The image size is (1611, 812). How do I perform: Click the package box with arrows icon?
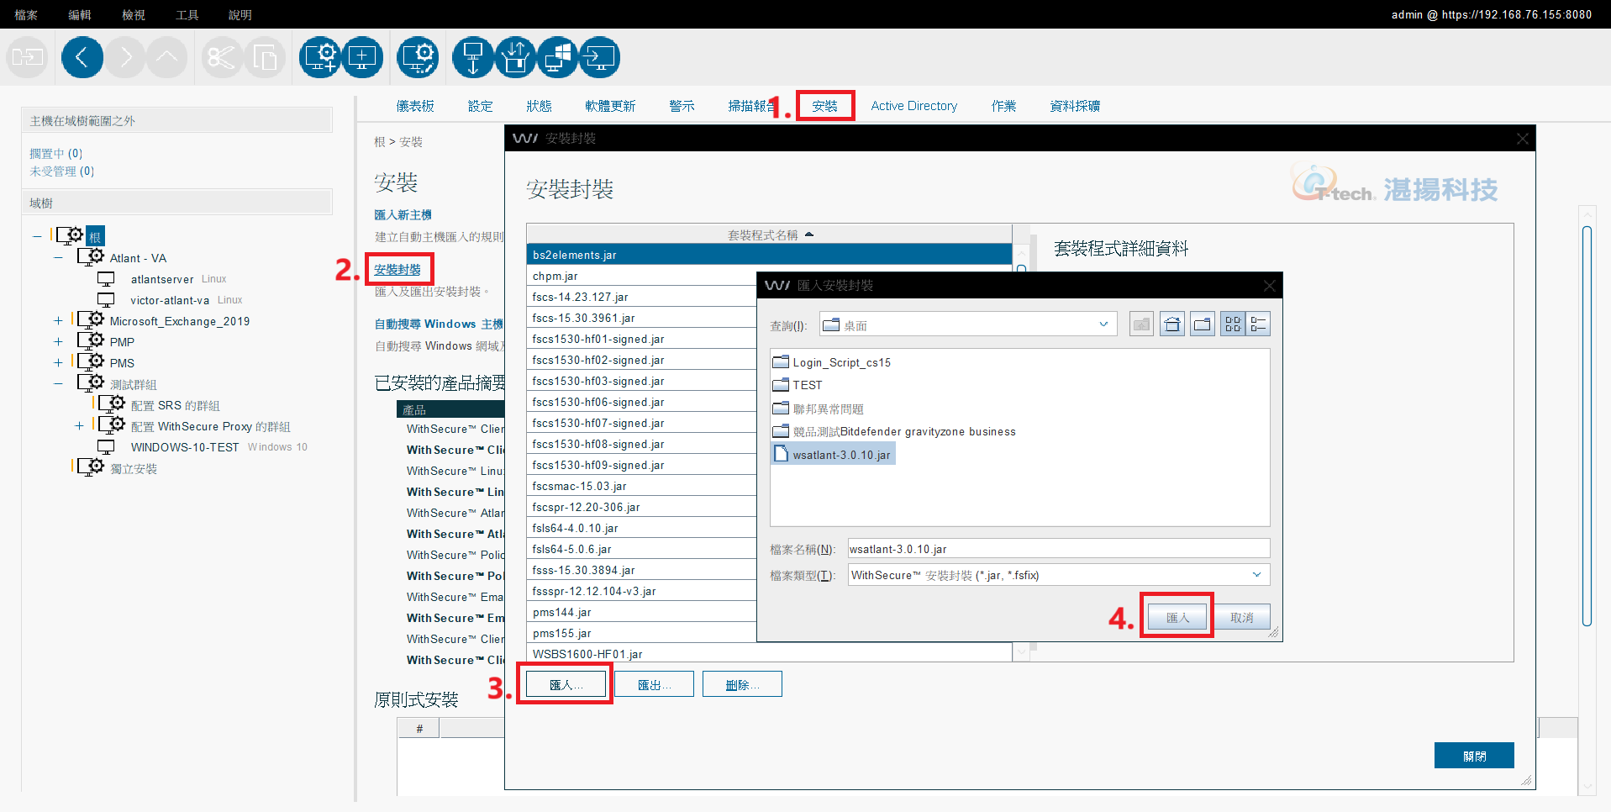(x=515, y=57)
